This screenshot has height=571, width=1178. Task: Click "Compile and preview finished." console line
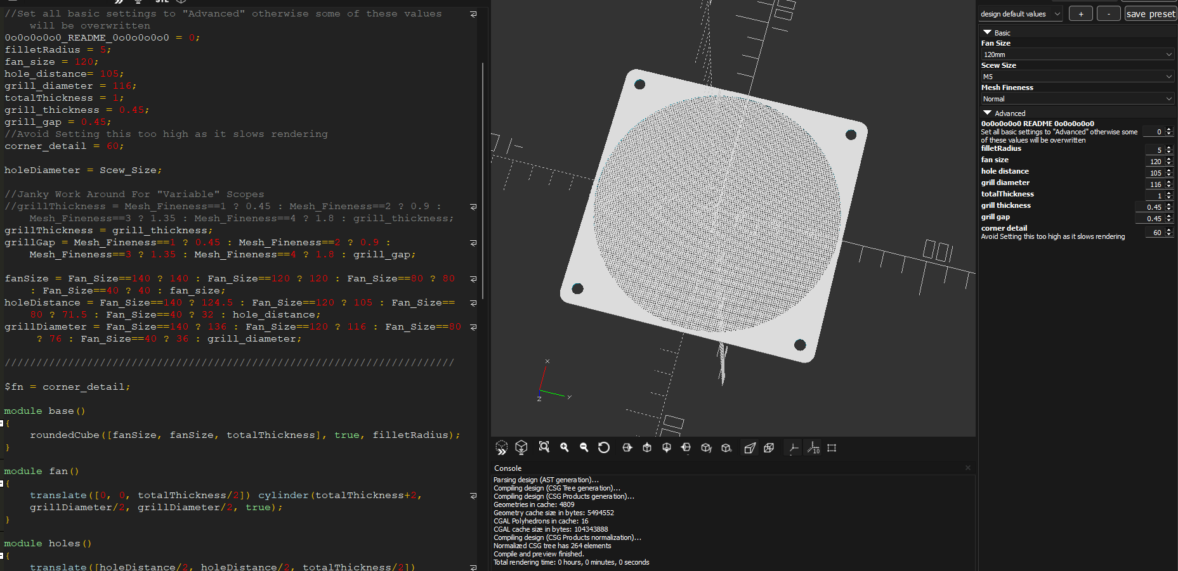click(539, 554)
